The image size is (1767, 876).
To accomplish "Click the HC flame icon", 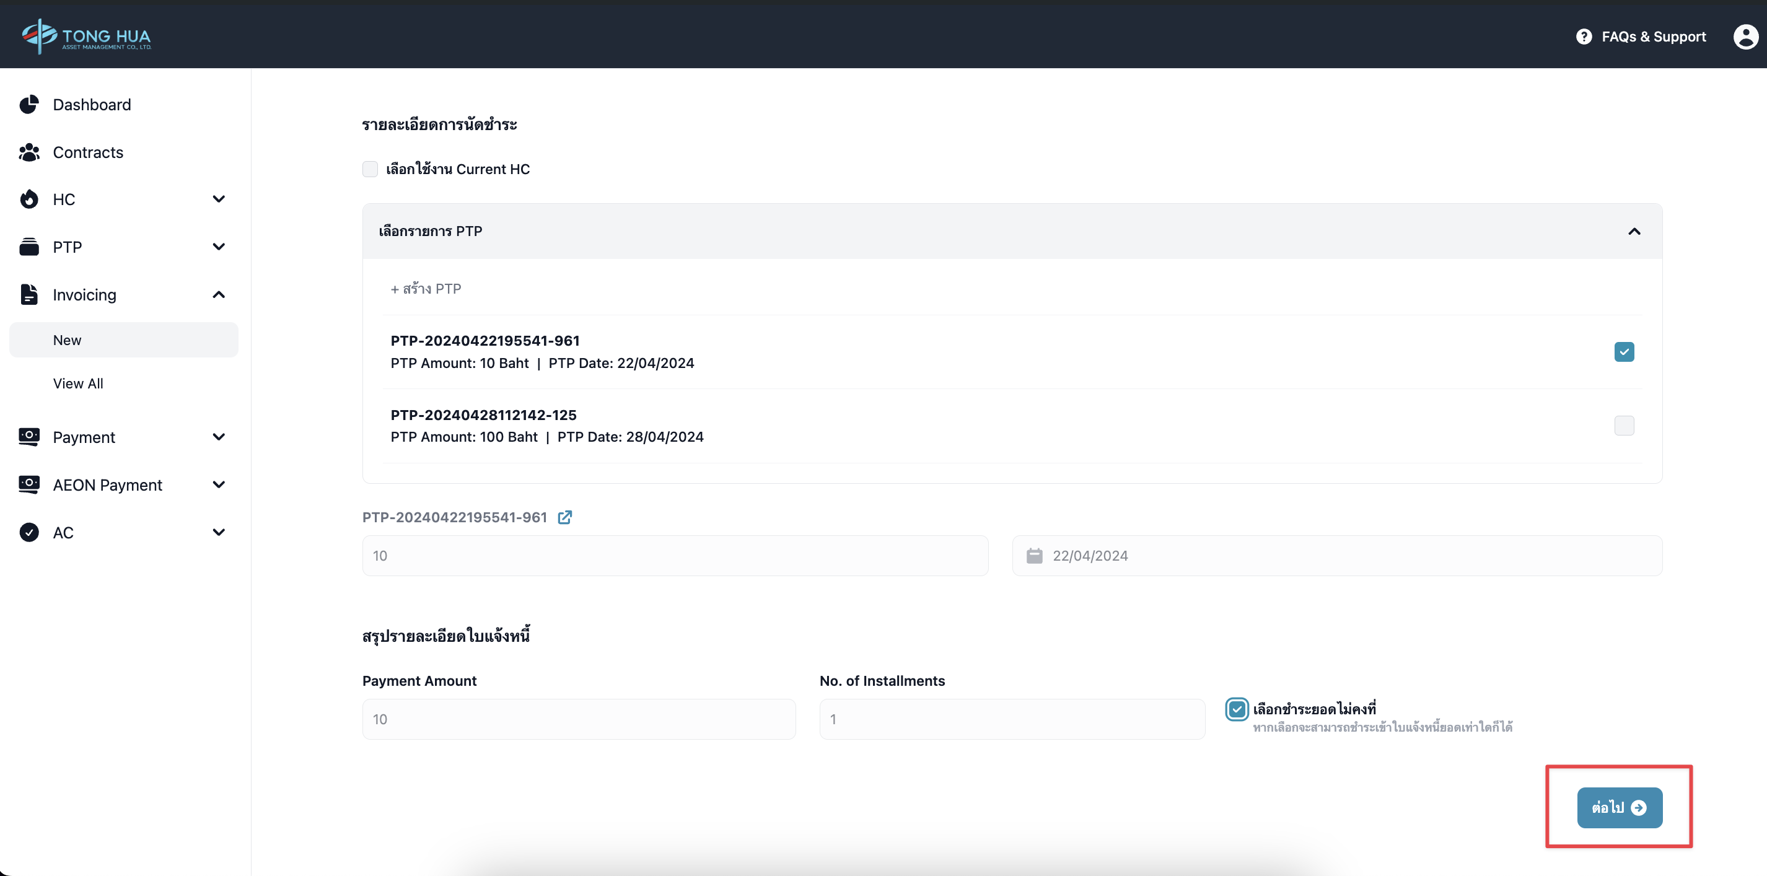I will [x=28, y=199].
